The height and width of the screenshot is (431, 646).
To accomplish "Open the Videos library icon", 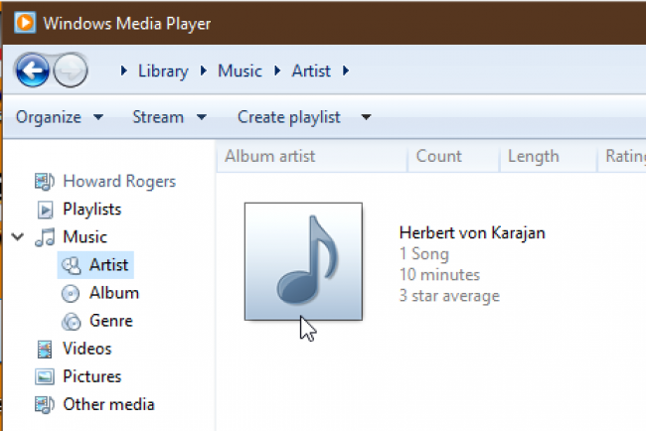I will click(x=44, y=349).
